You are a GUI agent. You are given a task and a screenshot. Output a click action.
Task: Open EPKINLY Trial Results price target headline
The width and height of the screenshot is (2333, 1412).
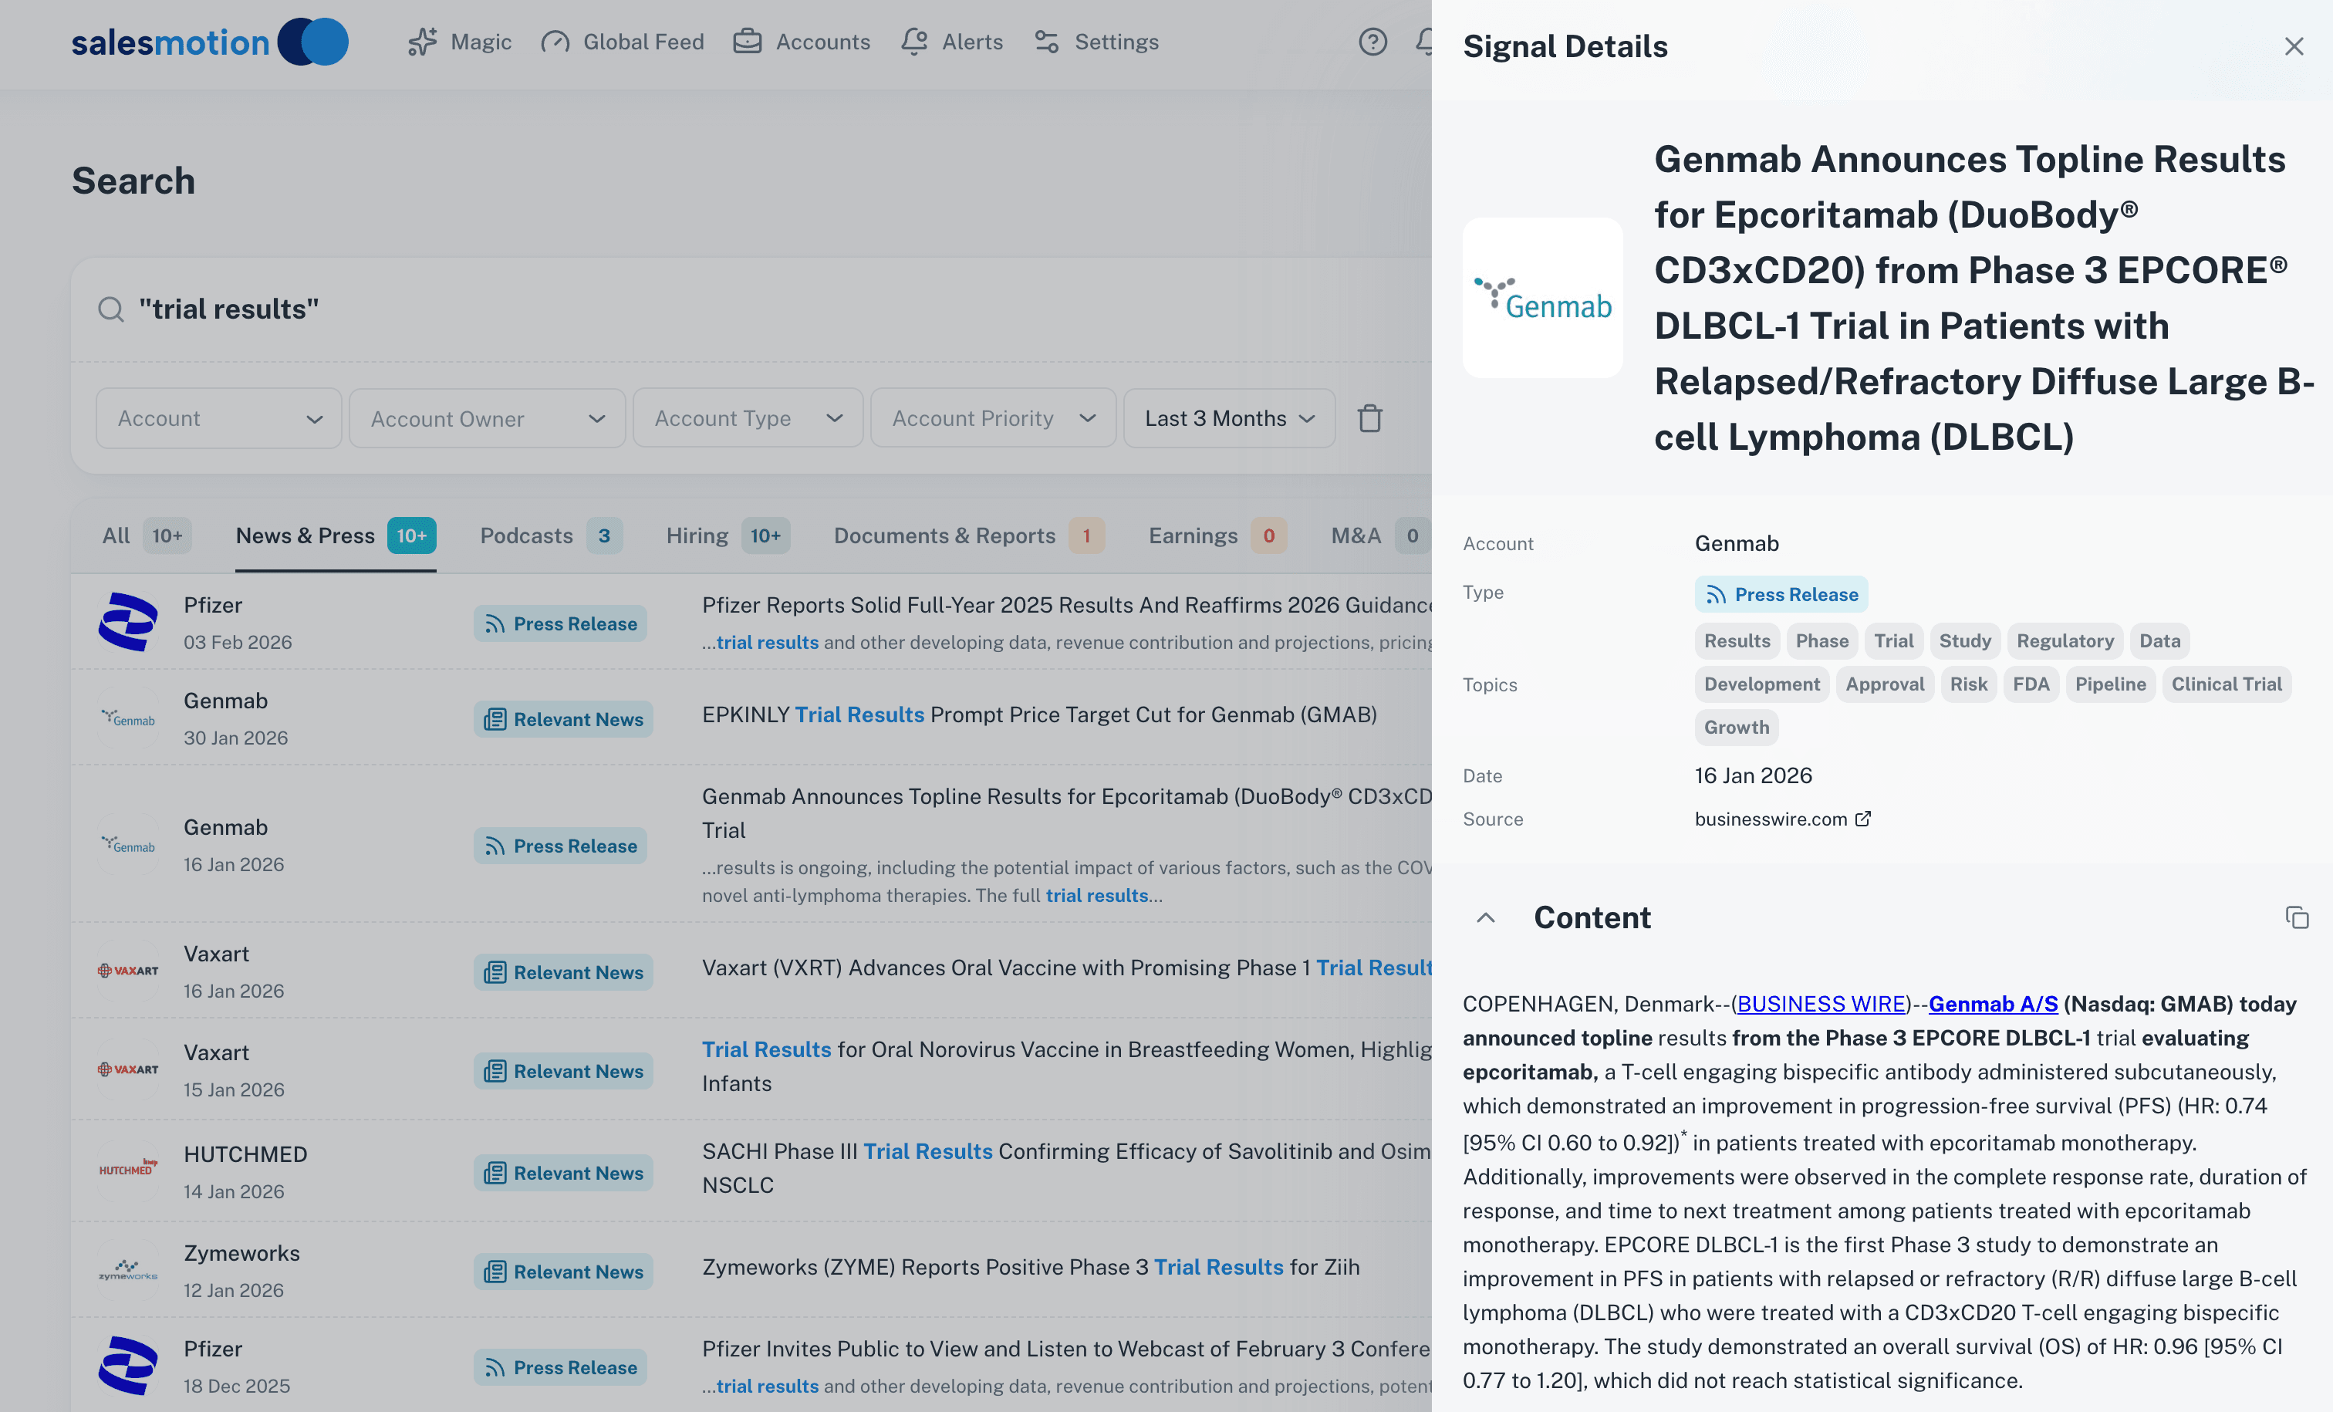point(1038,714)
